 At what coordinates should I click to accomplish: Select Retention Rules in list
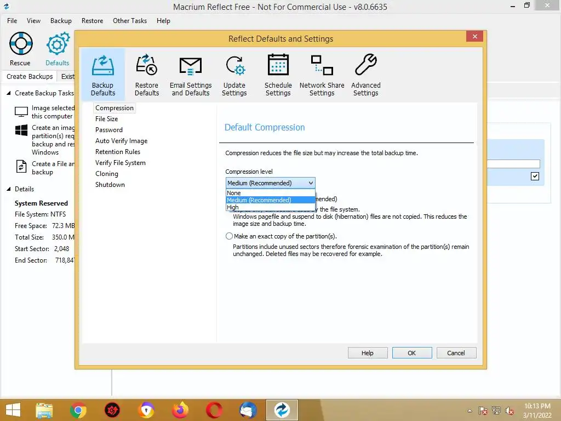coord(118,152)
